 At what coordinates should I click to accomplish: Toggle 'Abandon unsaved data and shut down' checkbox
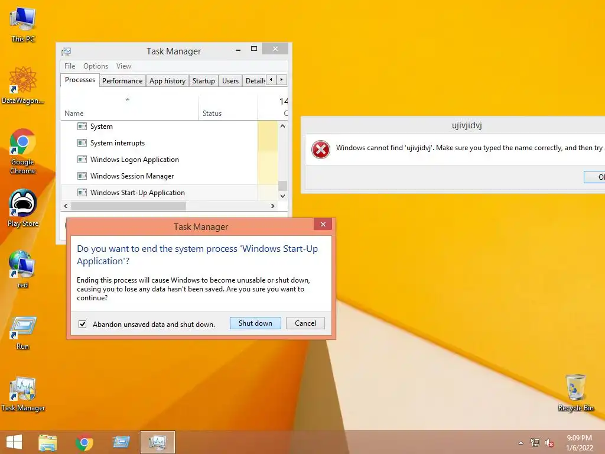[82, 324]
